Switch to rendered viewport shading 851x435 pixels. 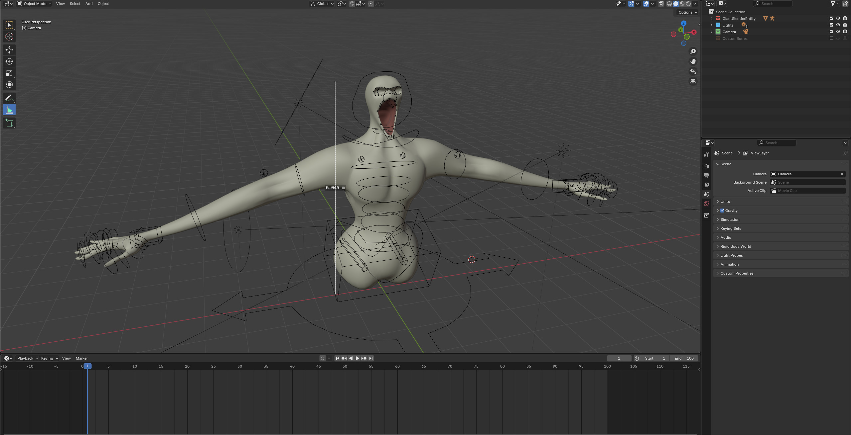688,4
